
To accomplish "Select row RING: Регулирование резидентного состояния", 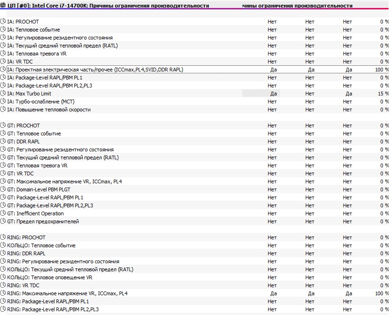I will tap(195, 261).
